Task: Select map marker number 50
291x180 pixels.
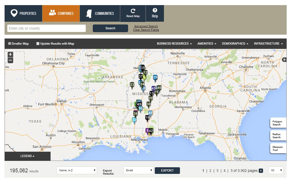Action: coord(141,109)
